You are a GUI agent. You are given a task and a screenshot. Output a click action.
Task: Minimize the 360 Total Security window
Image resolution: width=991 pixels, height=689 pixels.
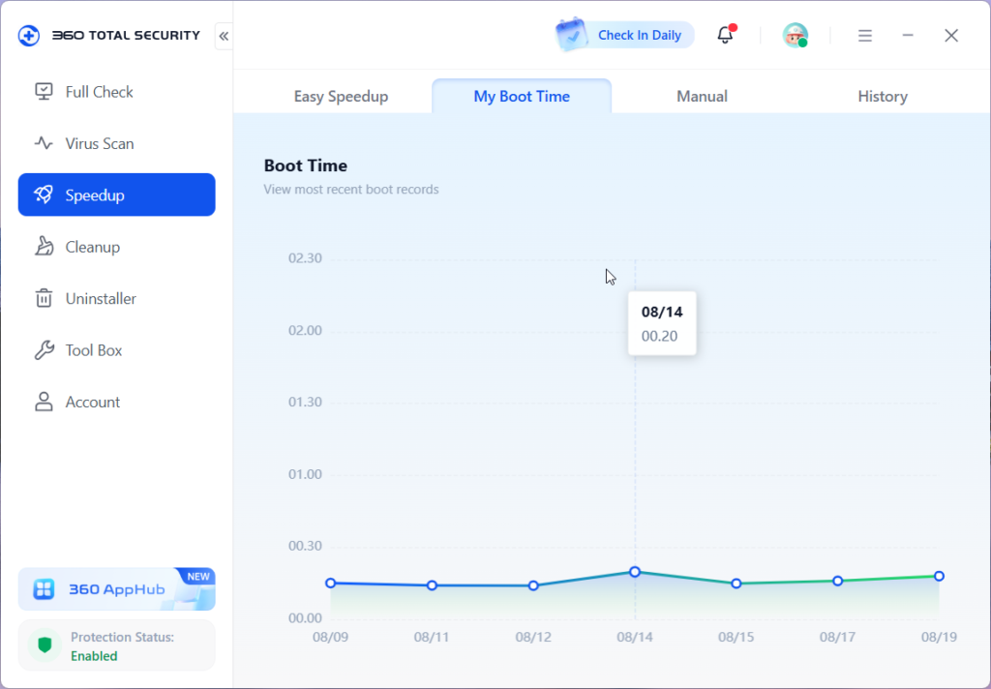click(x=908, y=36)
